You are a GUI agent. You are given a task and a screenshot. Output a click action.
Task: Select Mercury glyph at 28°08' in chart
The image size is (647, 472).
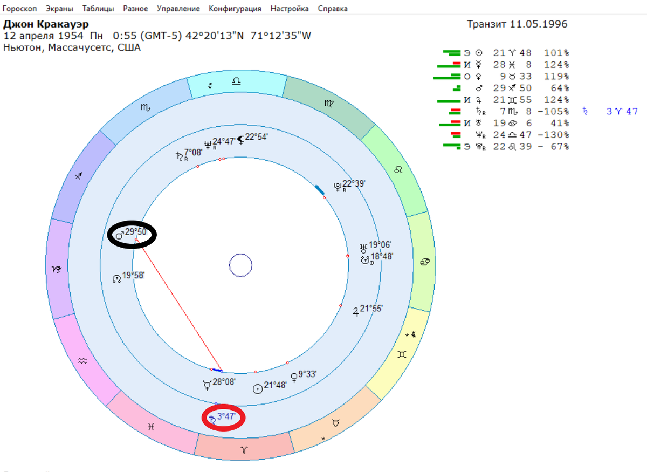[x=207, y=385]
